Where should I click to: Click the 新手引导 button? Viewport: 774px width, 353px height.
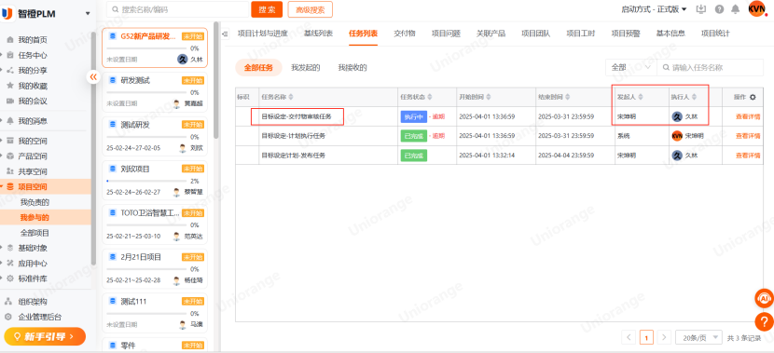point(45,336)
